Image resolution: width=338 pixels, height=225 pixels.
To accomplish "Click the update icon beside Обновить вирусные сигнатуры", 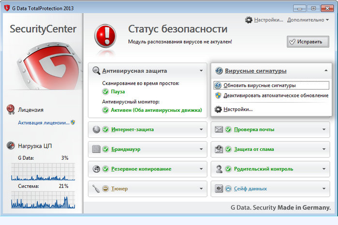I will click(x=218, y=86).
